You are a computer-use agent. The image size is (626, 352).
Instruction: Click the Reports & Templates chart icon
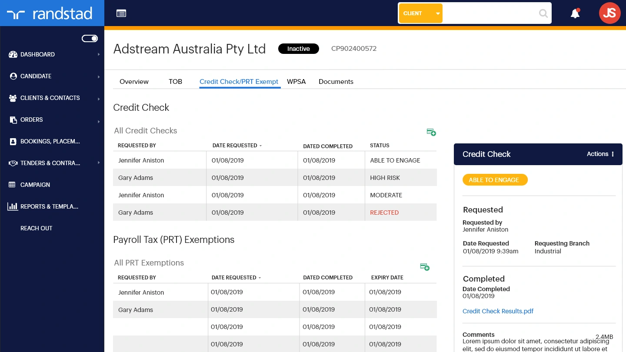pos(13,206)
